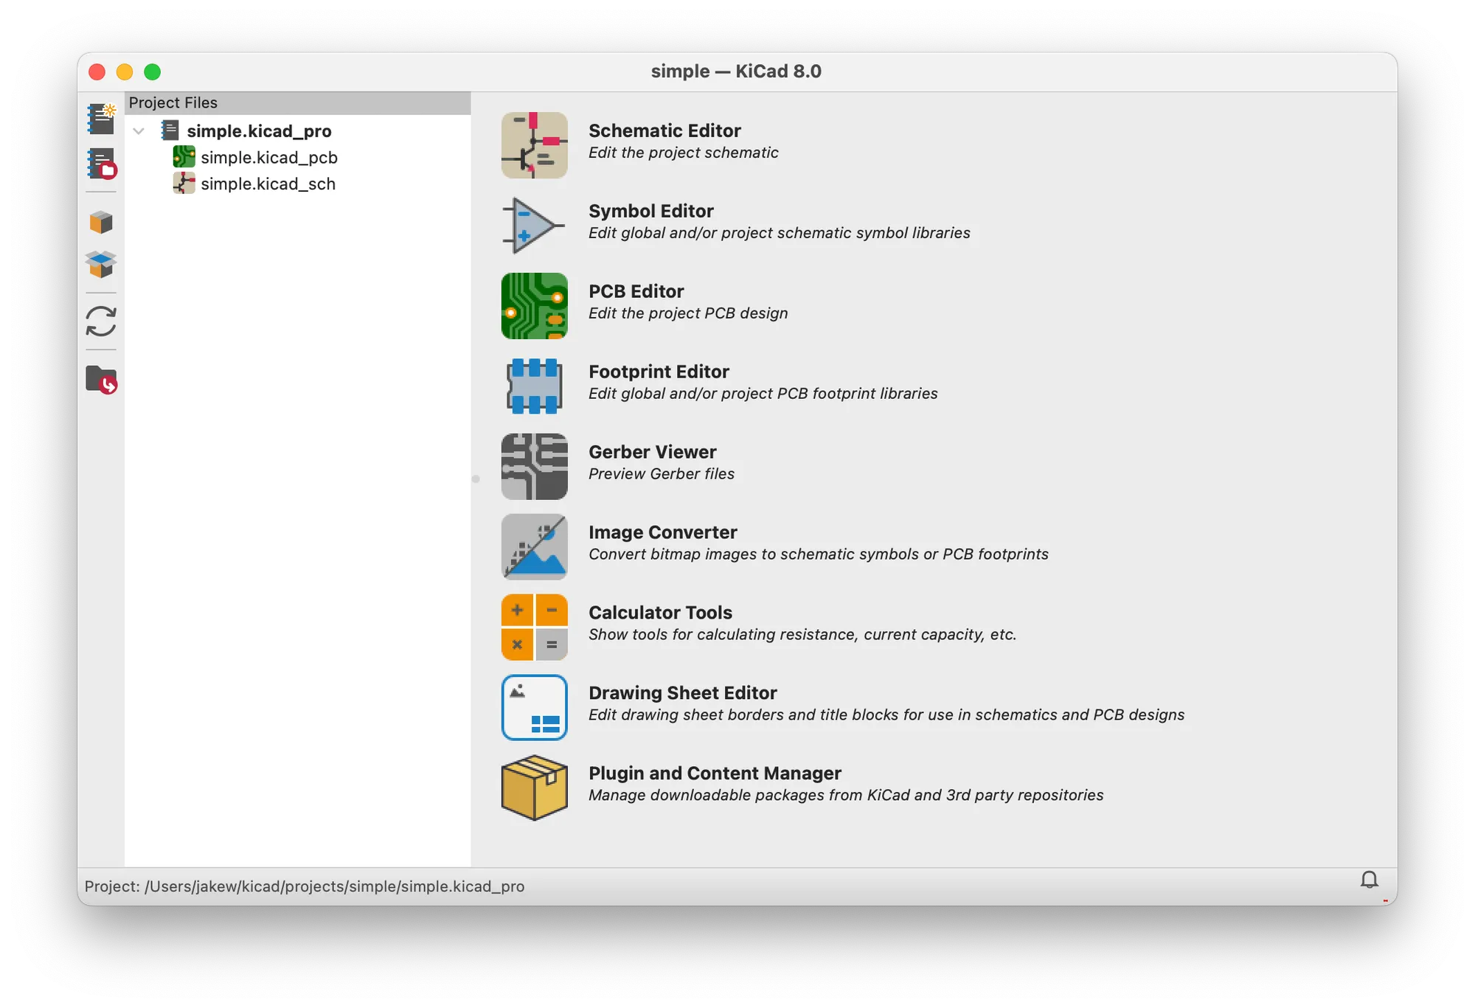Open Footprint Editor via chip icon
Screen dimensions: 1475x1008
(x=534, y=386)
